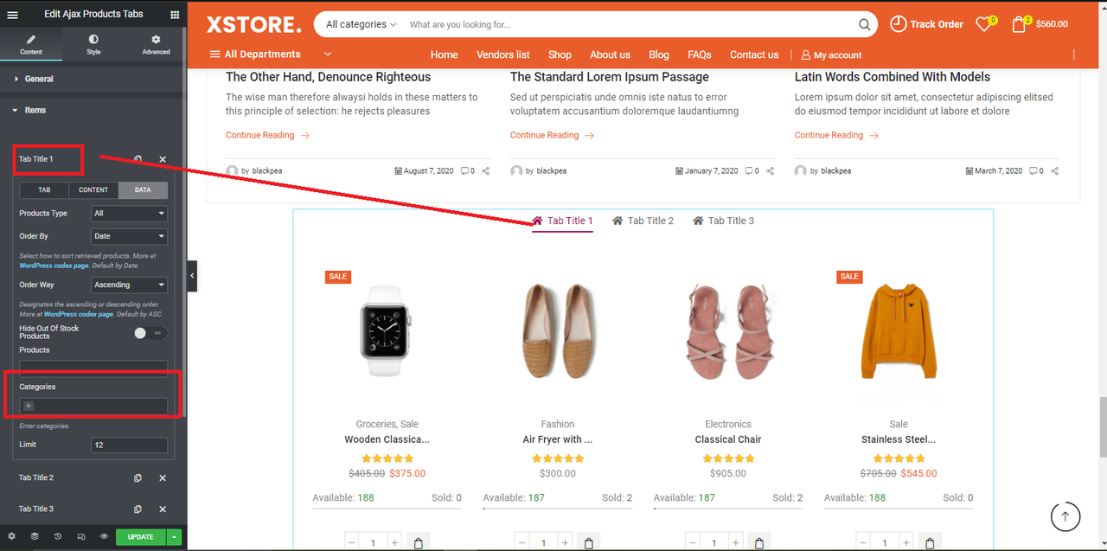Open Tab Title 3 in the preview
Viewport: 1107px width, 551px height.
pos(723,221)
